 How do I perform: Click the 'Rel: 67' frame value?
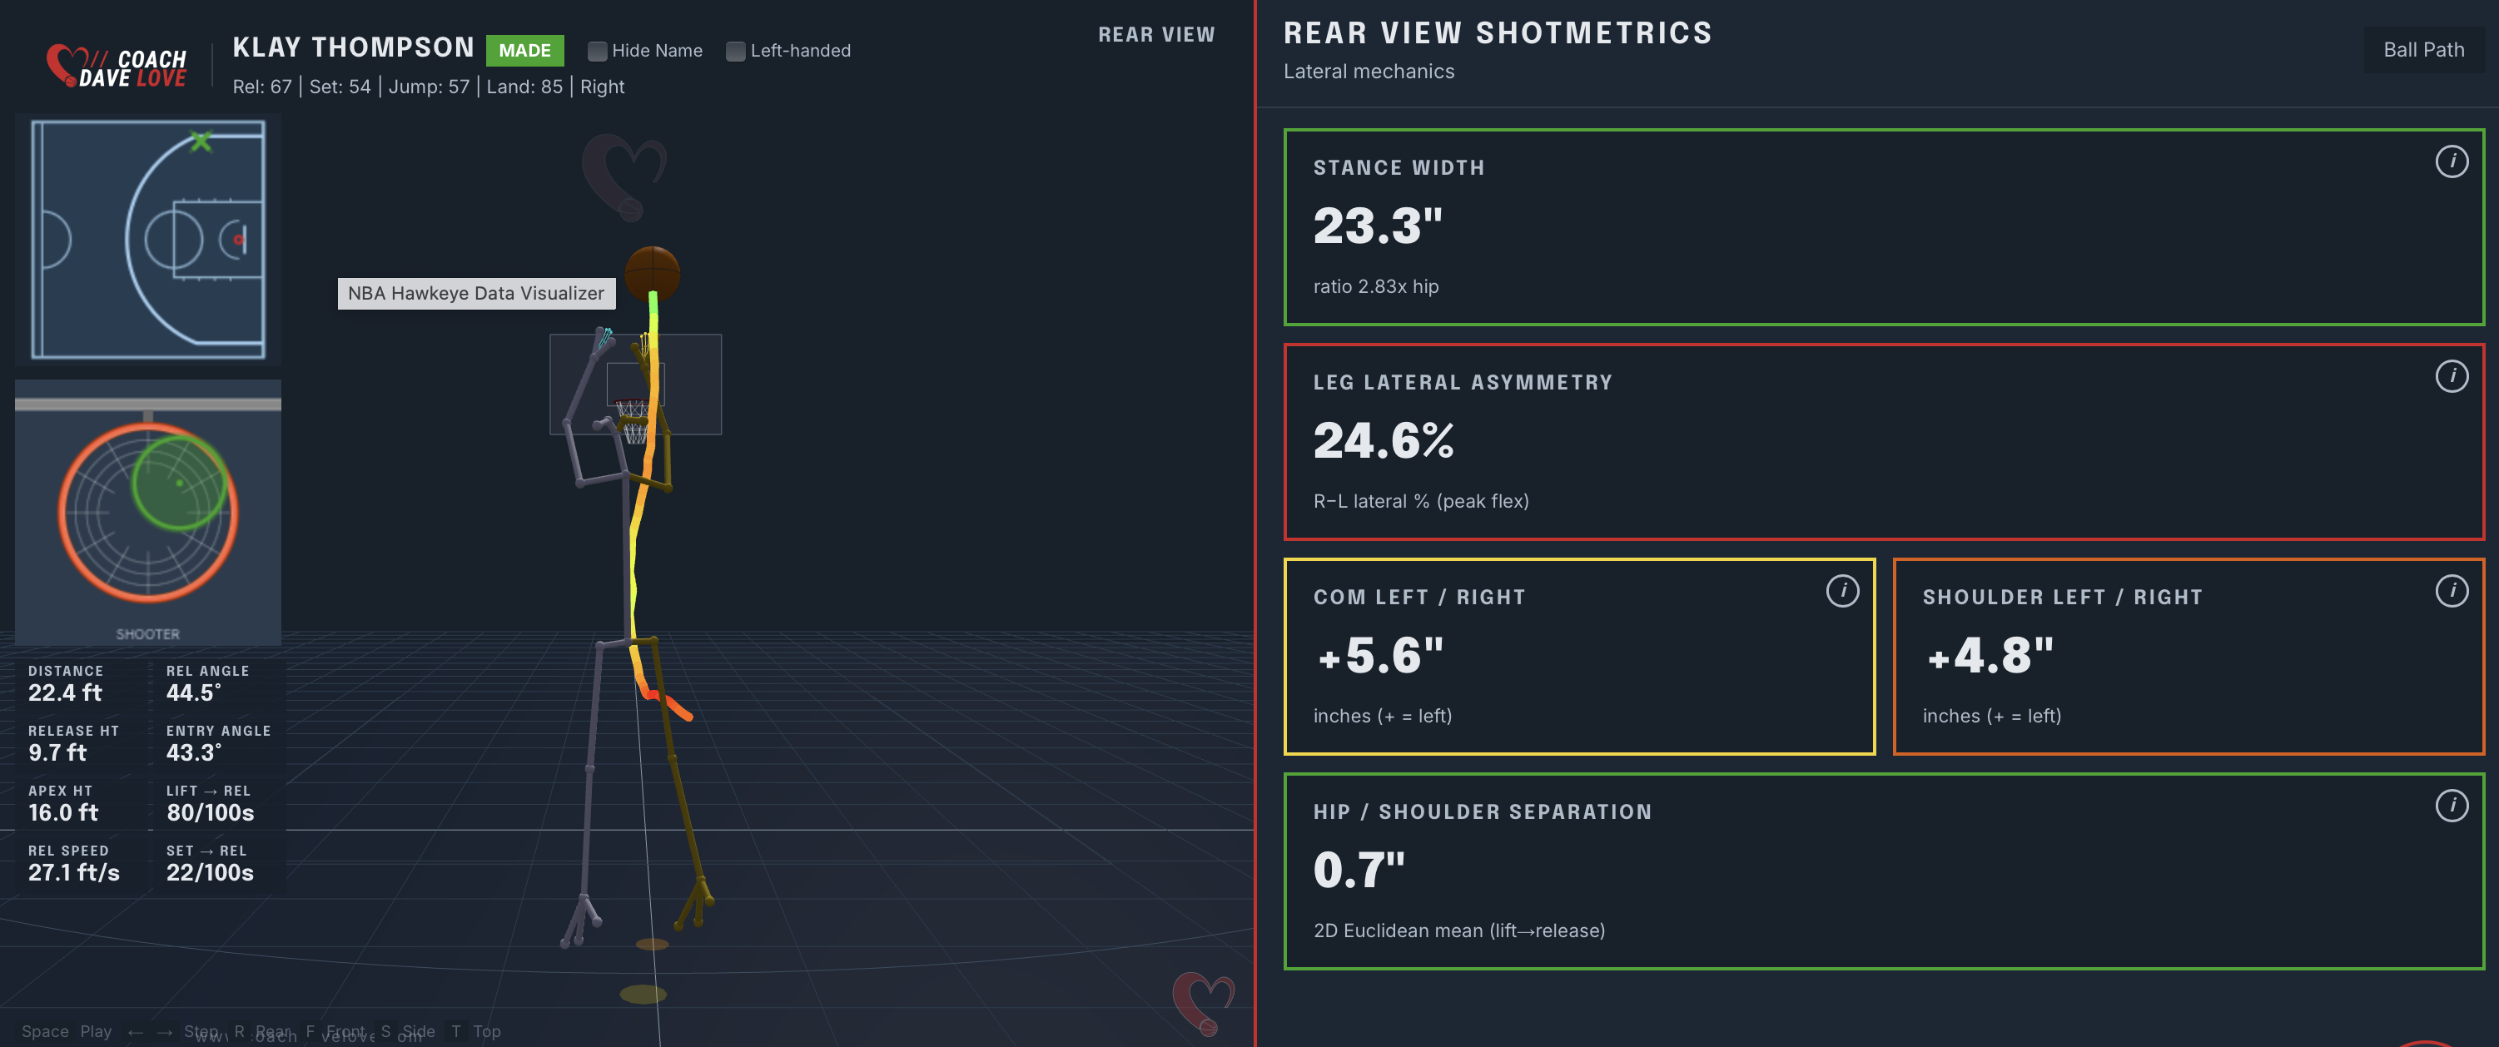point(262,87)
